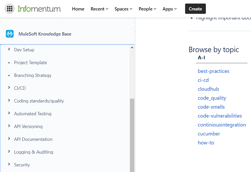Click the Infomentum logo
Viewport: 251px width, 172px height.
pos(39,9)
